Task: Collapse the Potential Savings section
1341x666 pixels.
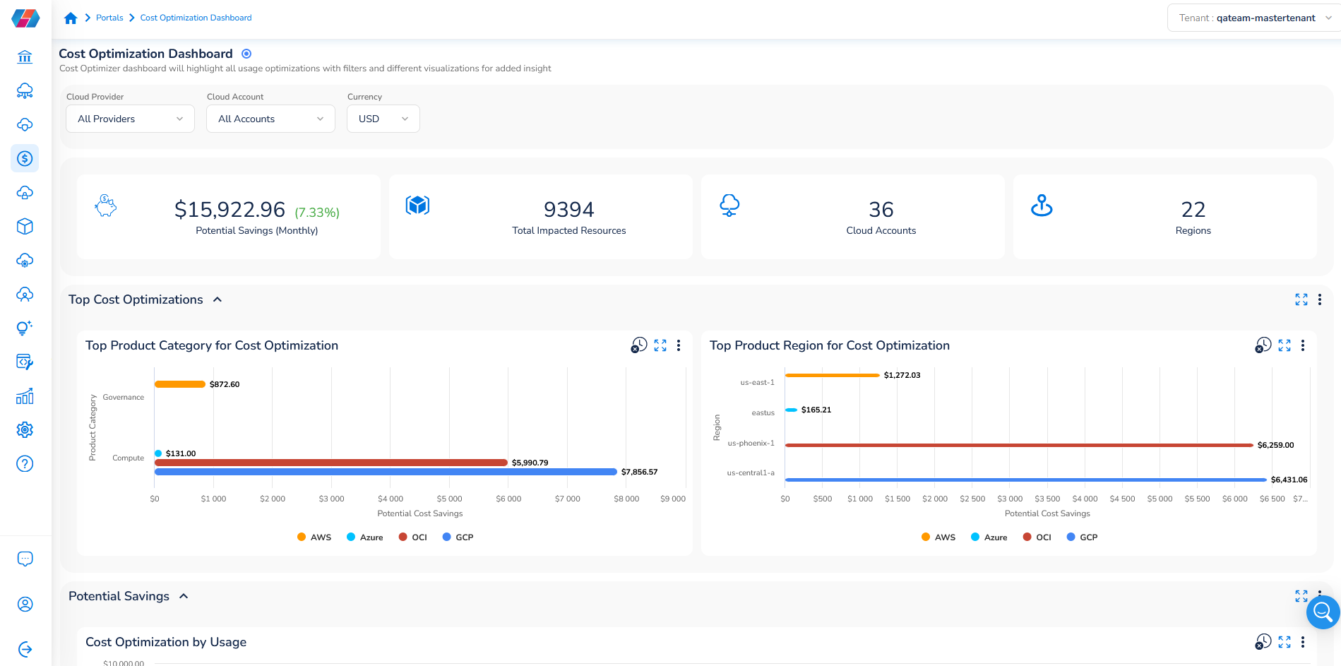Action: (184, 596)
